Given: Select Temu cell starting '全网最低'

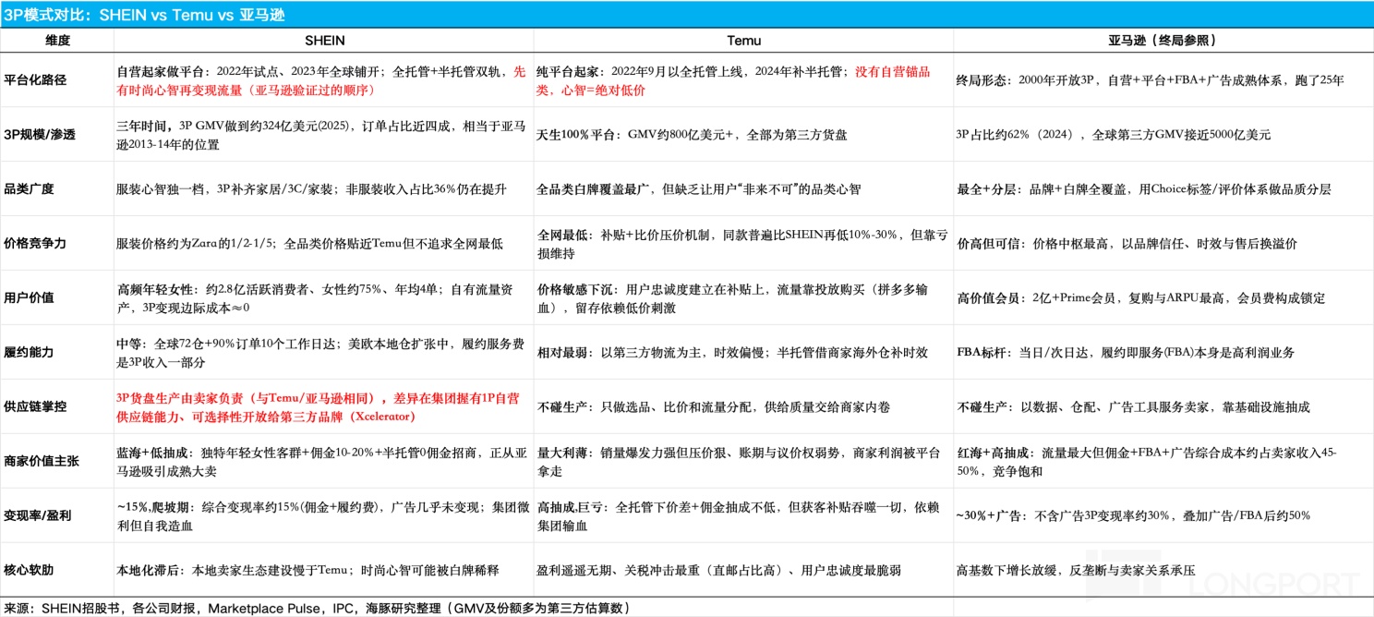Looking at the screenshot, I should tap(741, 243).
